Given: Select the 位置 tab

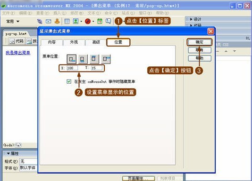Looking at the screenshot, I should (x=118, y=42).
